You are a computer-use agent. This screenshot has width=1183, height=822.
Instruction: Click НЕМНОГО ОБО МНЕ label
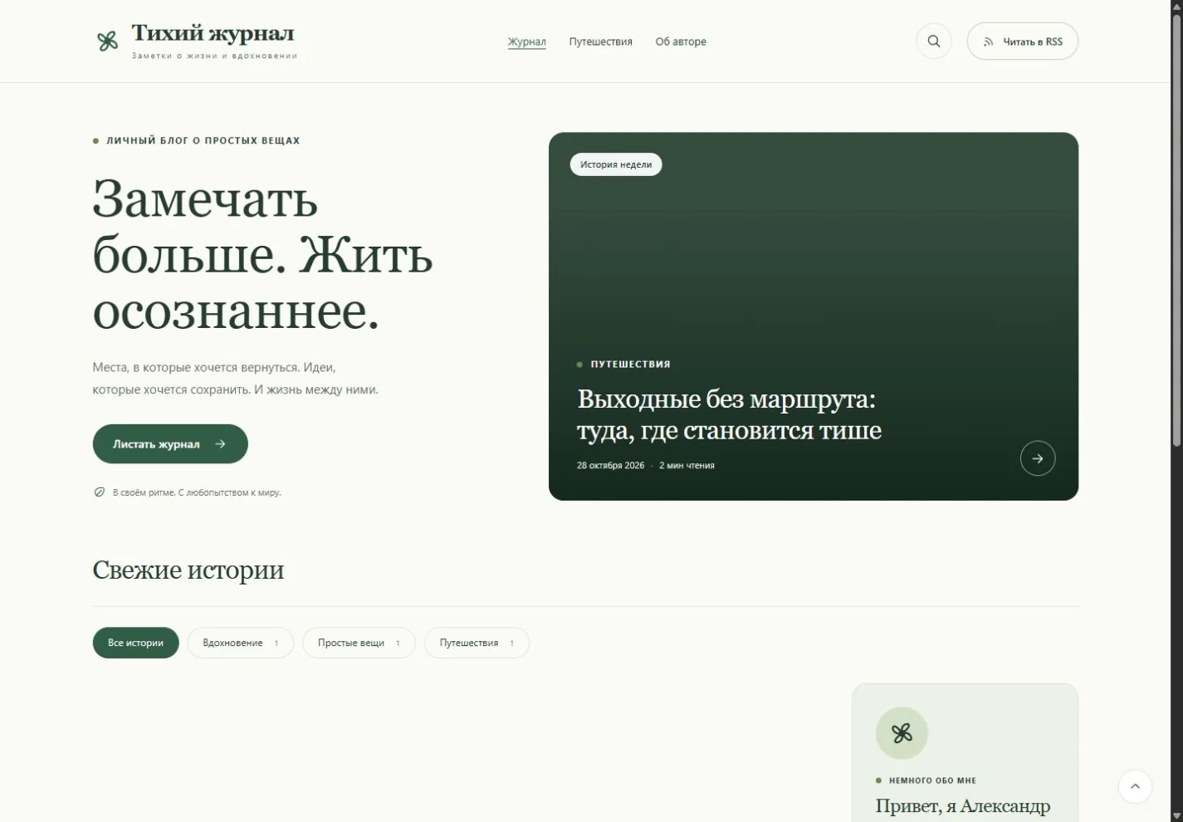point(932,780)
